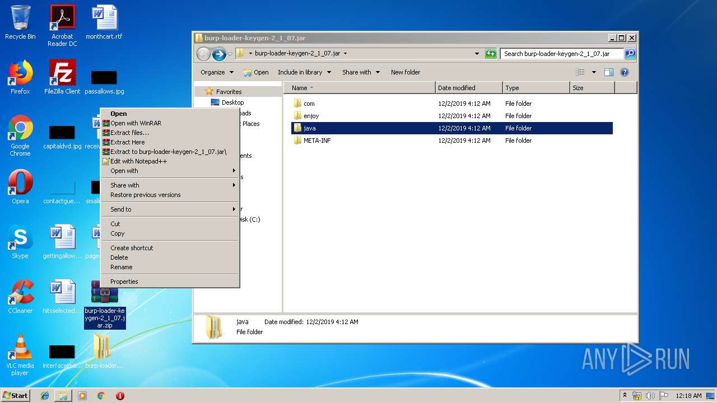Open address bar history dropdown
This screenshot has width=717, height=403.
[477, 54]
